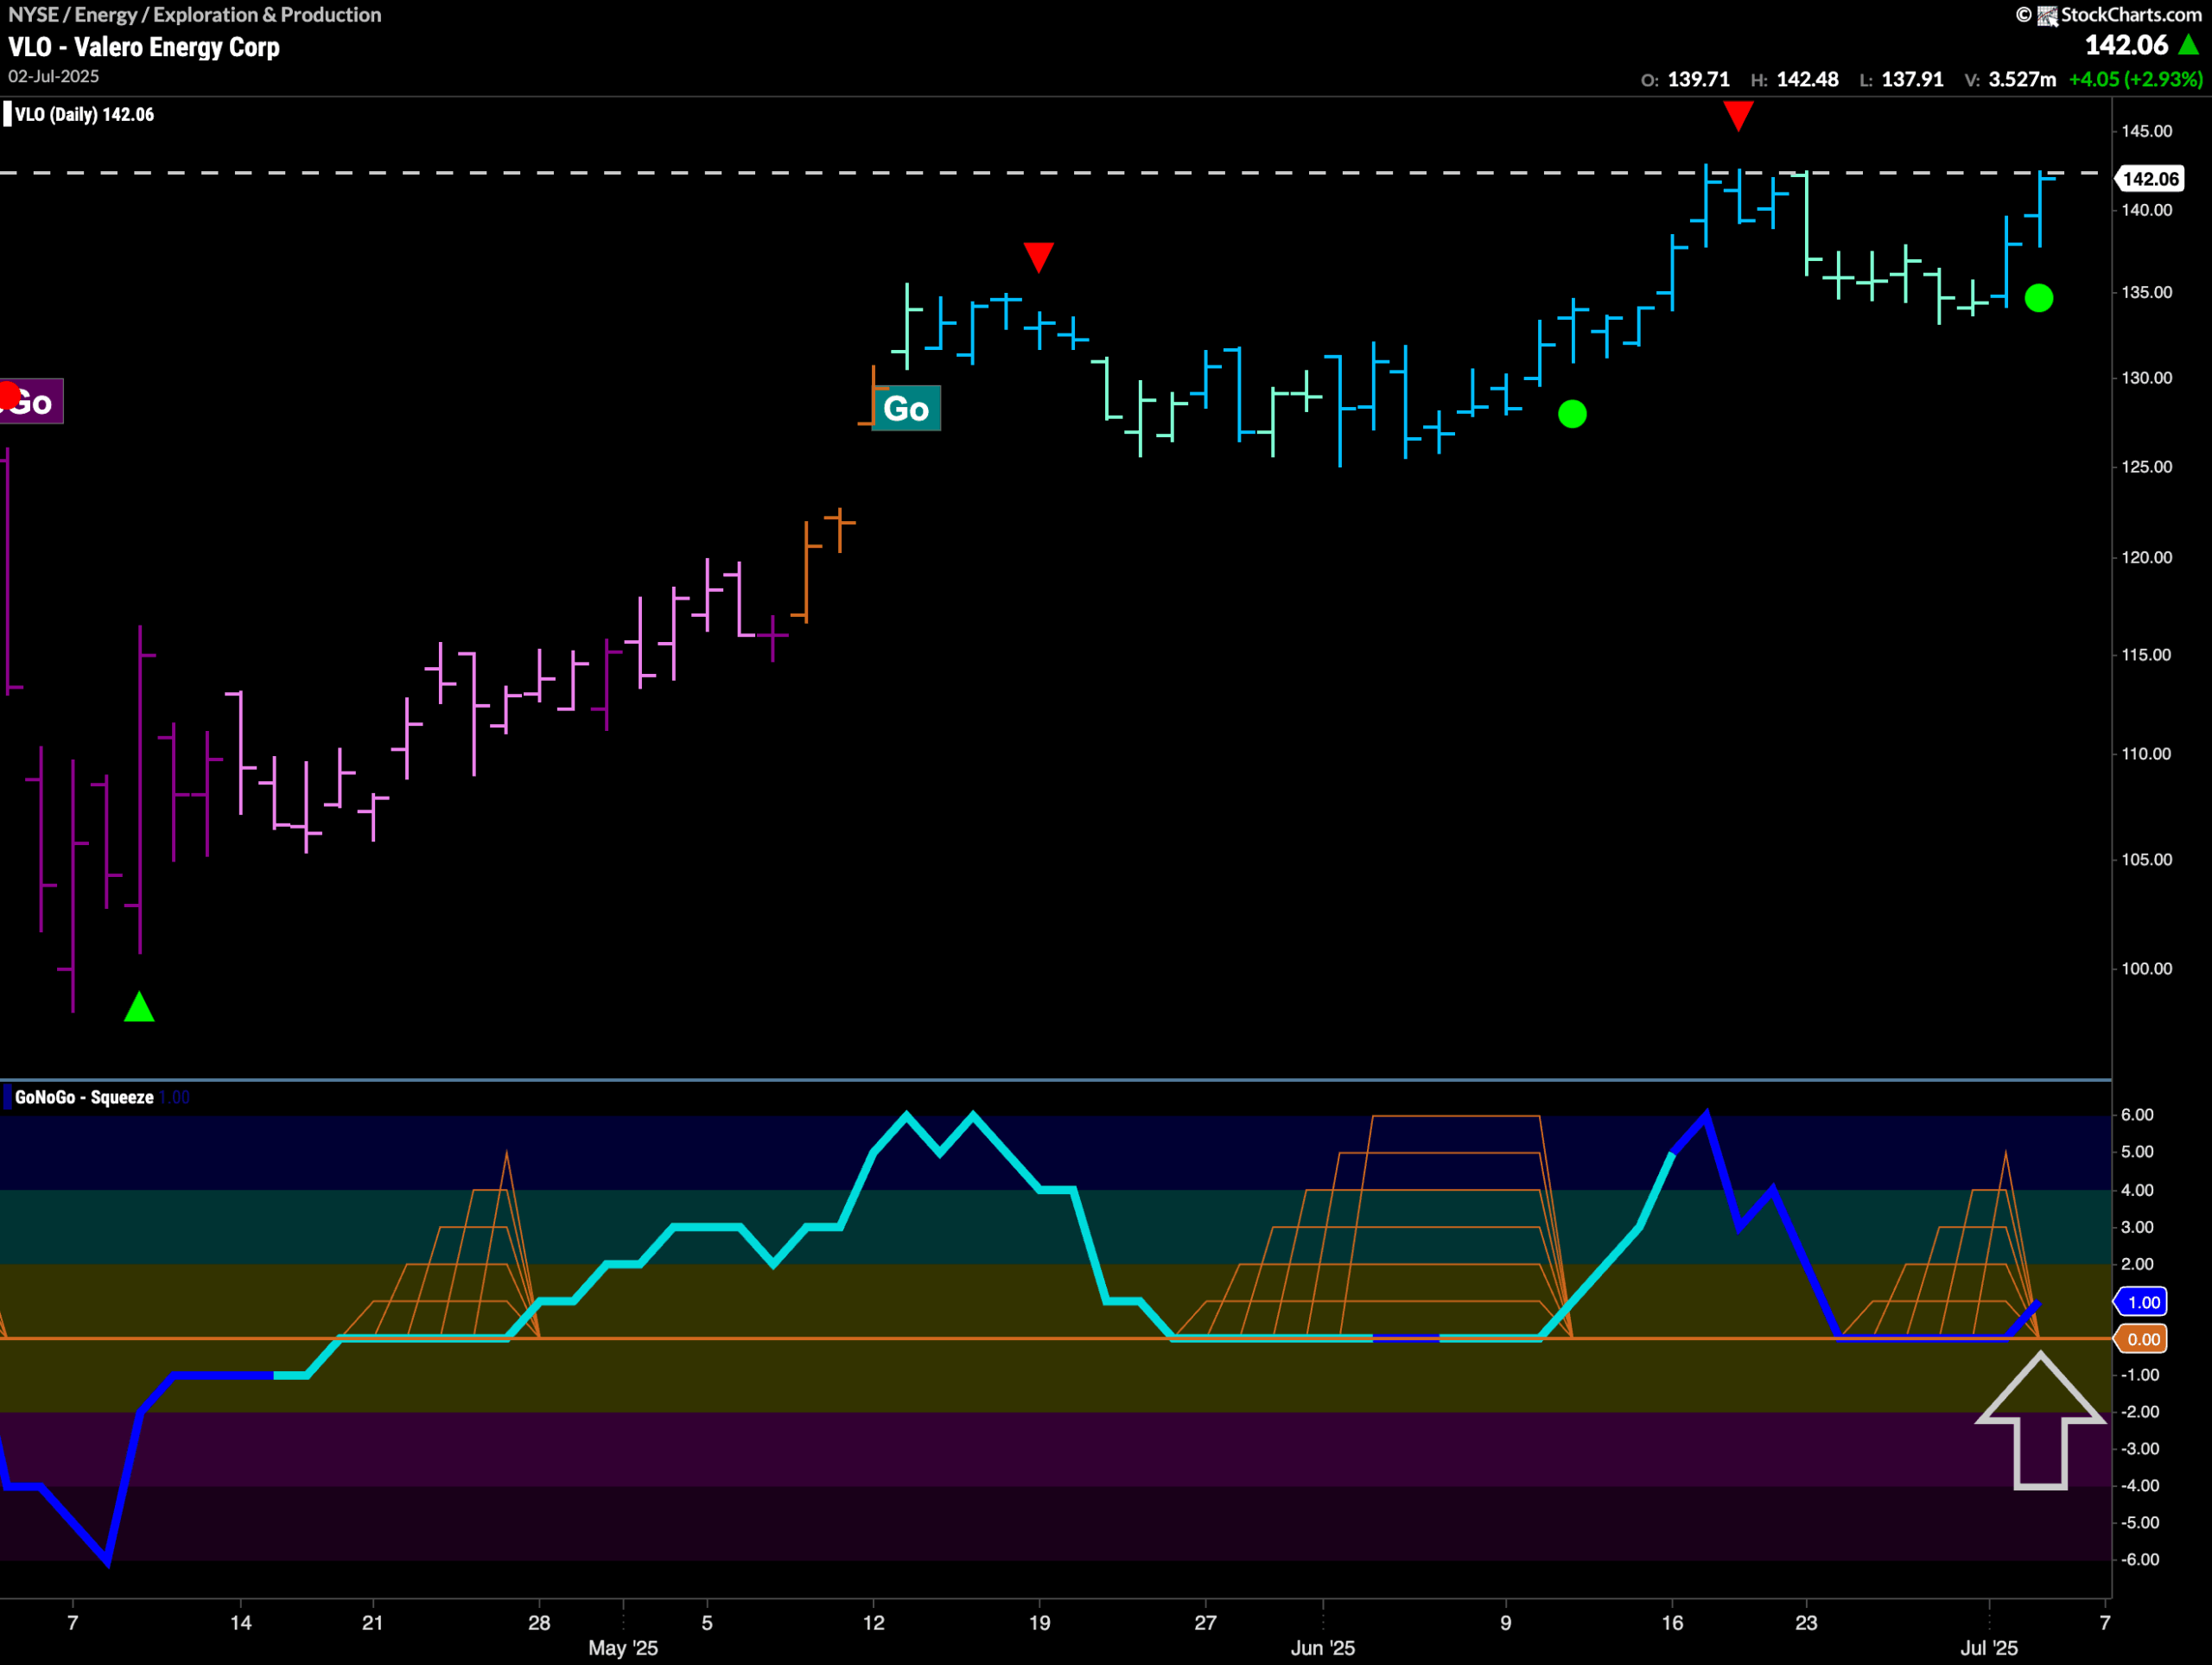Click the red down-triangle marker near May 19

tap(1038, 257)
